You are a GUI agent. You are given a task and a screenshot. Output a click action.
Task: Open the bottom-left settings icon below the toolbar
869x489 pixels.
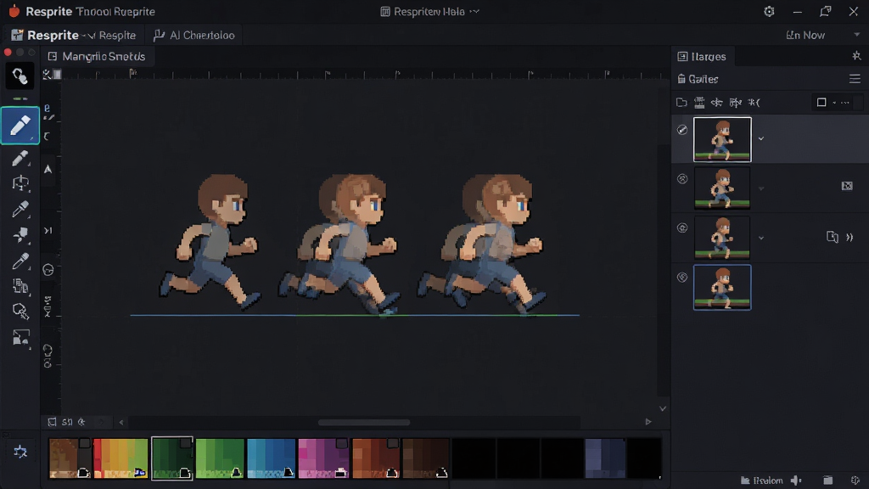point(20,452)
